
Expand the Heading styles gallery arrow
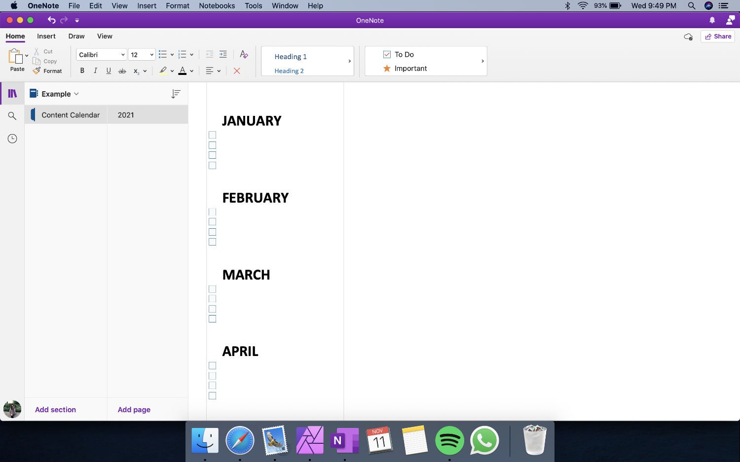(349, 61)
